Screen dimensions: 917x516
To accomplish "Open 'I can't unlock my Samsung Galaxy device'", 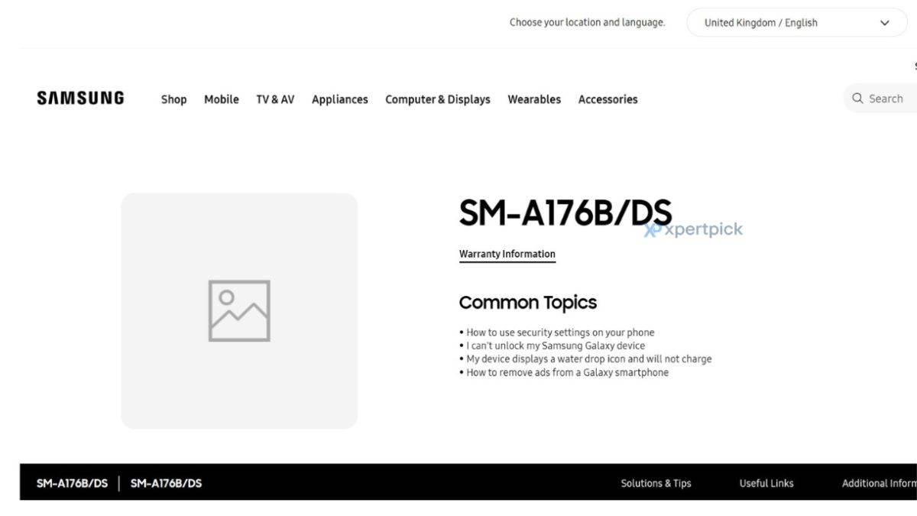I will (556, 346).
